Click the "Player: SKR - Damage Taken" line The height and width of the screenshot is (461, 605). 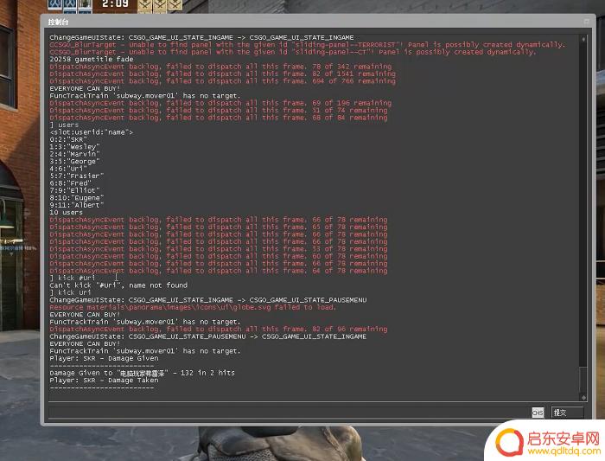[104, 381]
